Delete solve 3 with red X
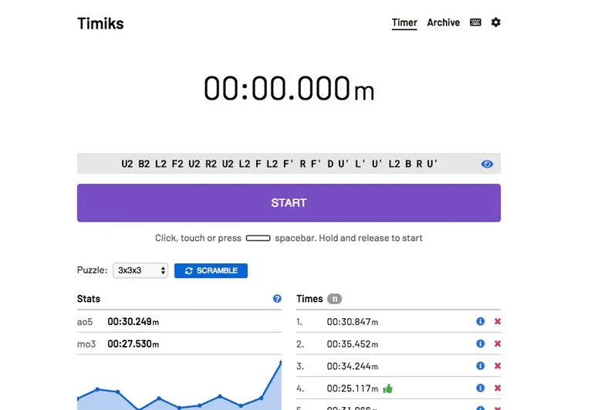The height and width of the screenshot is (410, 601). (x=498, y=366)
